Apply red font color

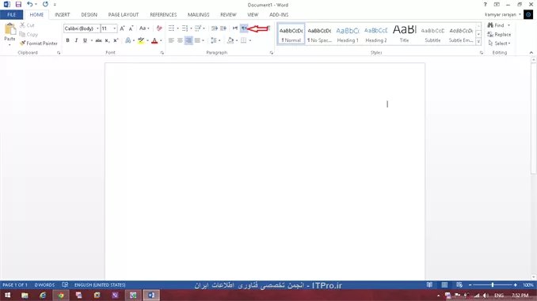point(154,40)
